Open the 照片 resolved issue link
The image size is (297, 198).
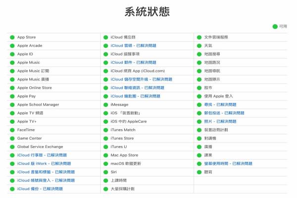220,121
